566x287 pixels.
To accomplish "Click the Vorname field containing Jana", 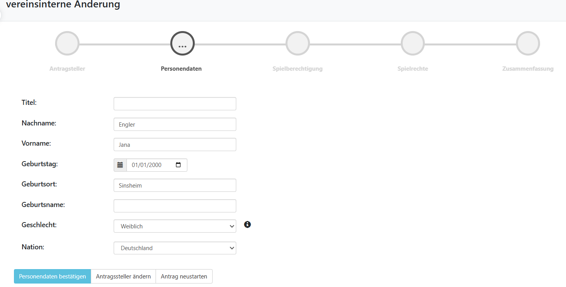I will [175, 144].
